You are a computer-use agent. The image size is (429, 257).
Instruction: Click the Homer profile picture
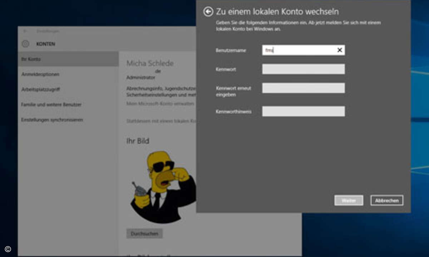pos(163,187)
